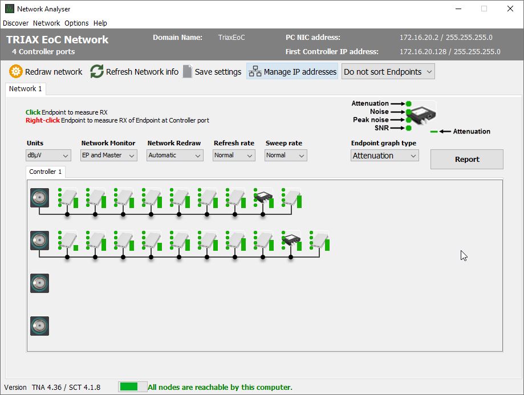Click the Noise legend label
The height and width of the screenshot is (395, 524).
(x=379, y=112)
